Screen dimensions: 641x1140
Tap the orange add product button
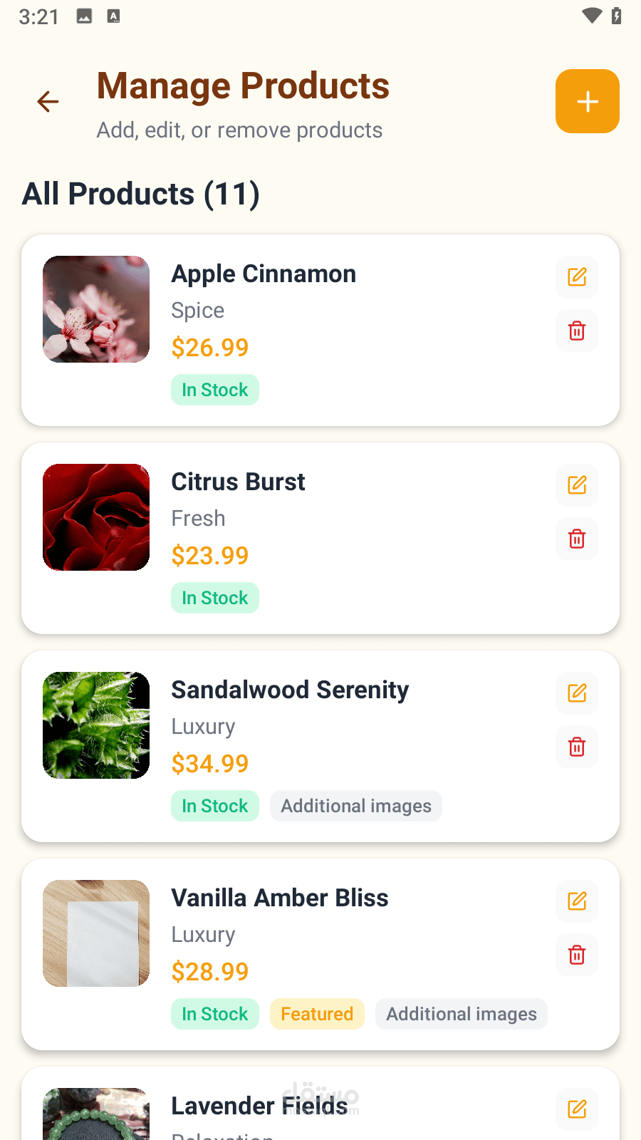click(587, 101)
